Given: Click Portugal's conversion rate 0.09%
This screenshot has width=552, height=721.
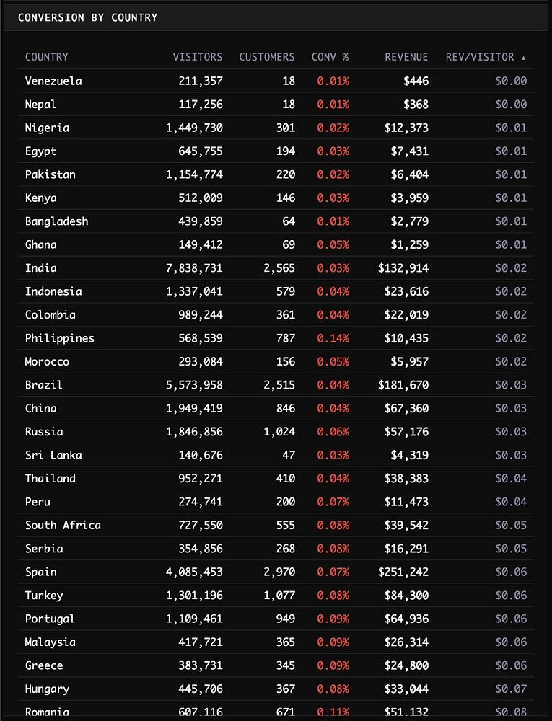Looking at the screenshot, I should 333,619.
